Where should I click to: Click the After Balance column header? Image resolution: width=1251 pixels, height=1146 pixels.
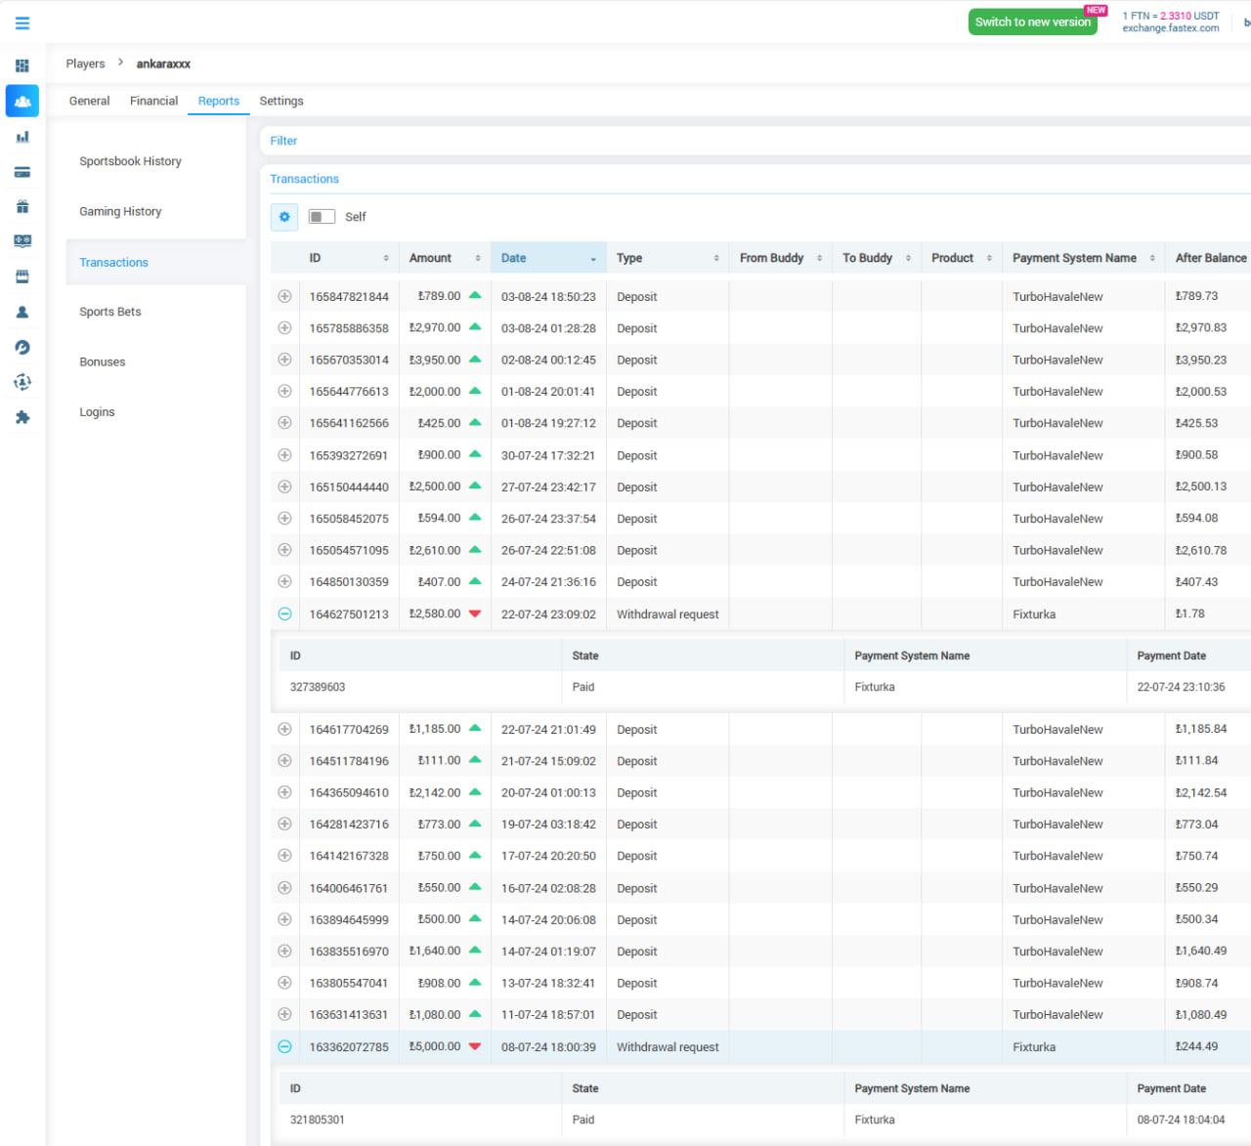click(x=1210, y=258)
